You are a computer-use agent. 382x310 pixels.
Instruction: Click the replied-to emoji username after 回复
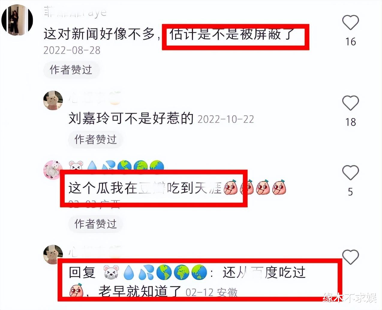click(155, 273)
